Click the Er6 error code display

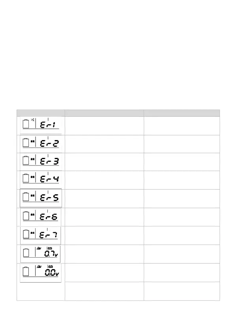click(41, 216)
